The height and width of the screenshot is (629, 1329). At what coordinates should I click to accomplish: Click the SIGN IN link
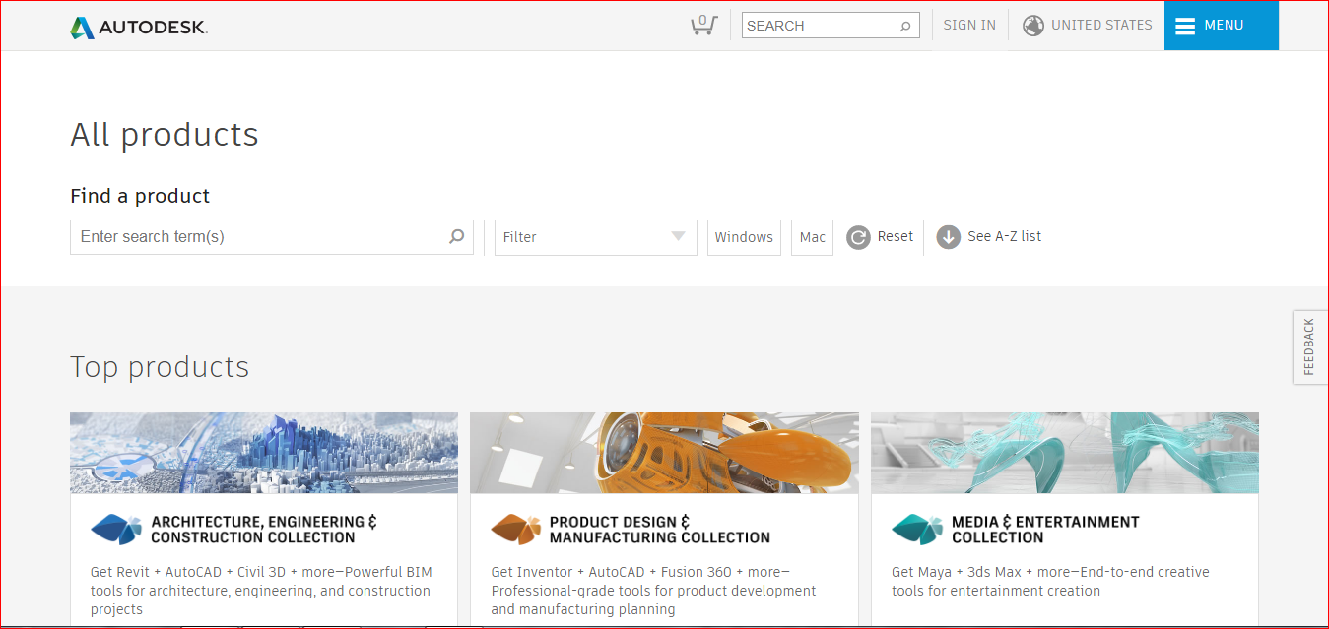click(969, 26)
